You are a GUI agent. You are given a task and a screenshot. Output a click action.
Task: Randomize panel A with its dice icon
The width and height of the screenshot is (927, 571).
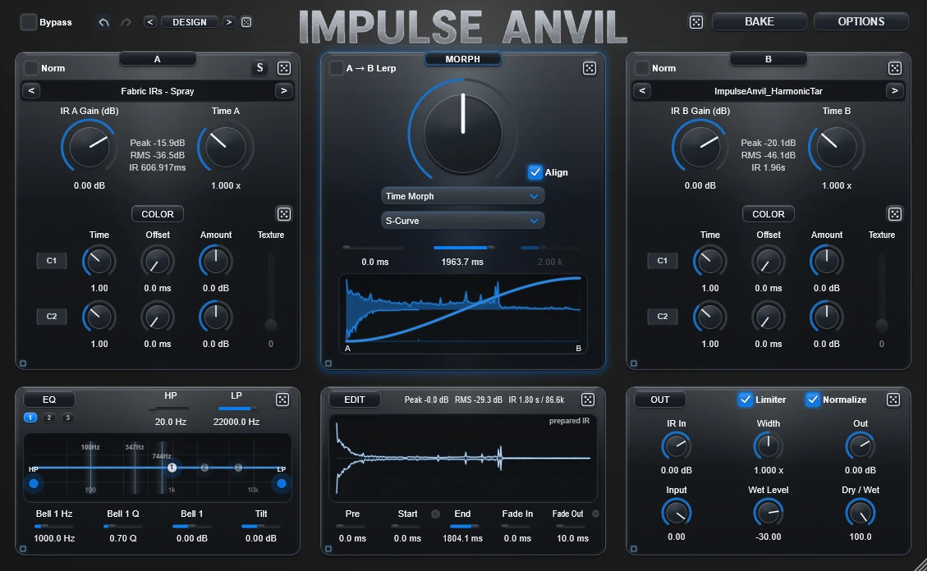coord(284,68)
